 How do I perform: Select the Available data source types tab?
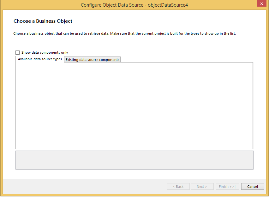tap(40, 59)
